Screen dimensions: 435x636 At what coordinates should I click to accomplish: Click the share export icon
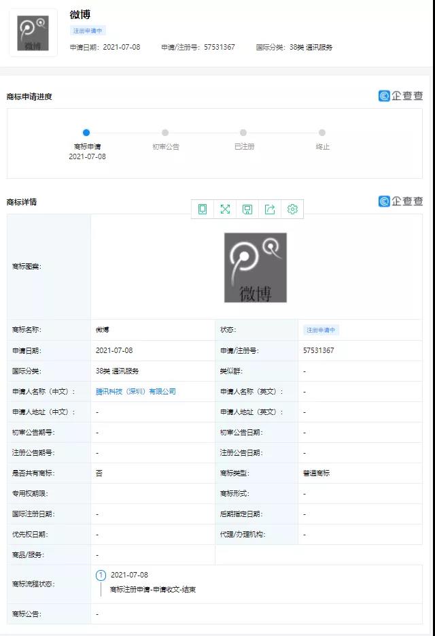coord(270,210)
